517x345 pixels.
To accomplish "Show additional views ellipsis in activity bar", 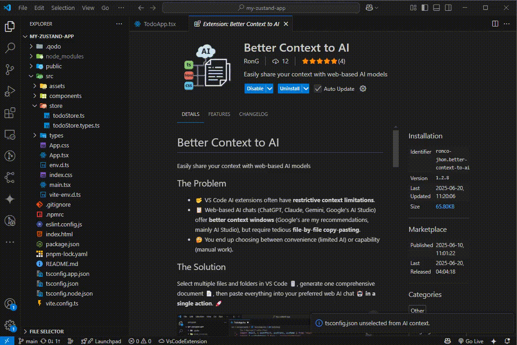I will 10,242.
